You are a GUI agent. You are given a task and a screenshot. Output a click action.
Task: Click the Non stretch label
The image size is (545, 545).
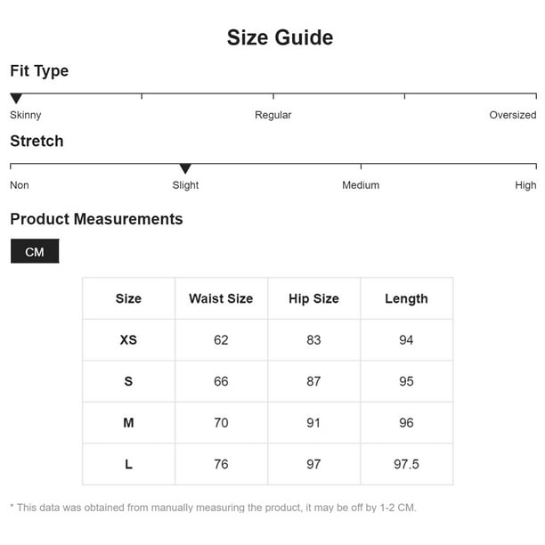coord(20,185)
